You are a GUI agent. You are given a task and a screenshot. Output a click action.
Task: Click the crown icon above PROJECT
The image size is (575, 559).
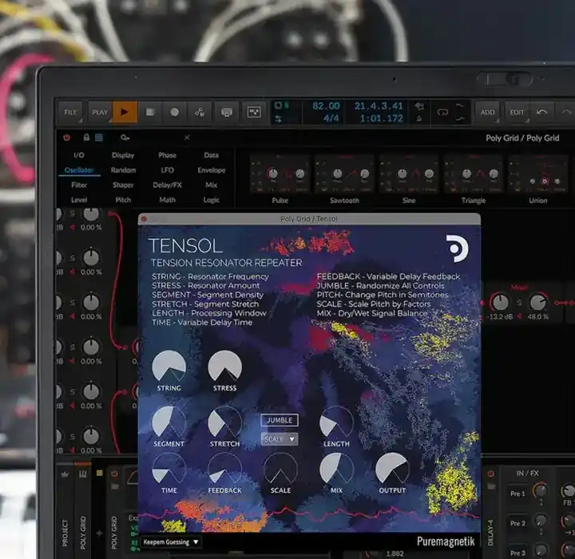click(x=65, y=474)
